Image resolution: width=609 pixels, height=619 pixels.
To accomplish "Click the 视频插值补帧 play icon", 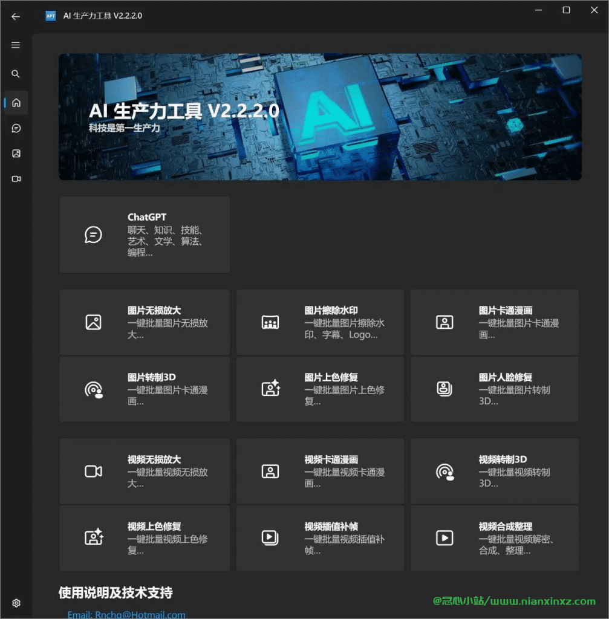I will coord(270,537).
